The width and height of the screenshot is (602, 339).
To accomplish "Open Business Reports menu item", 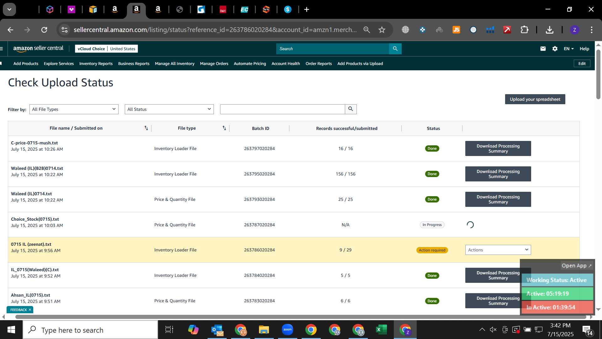I will (134, 64).
